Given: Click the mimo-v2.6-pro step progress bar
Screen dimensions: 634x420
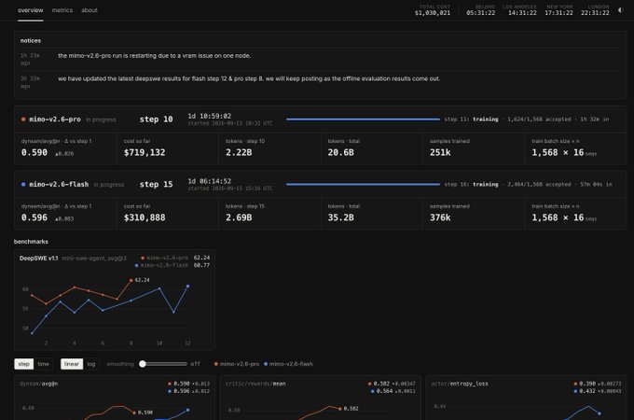Looking at the screenshot, I should [363, 119].
